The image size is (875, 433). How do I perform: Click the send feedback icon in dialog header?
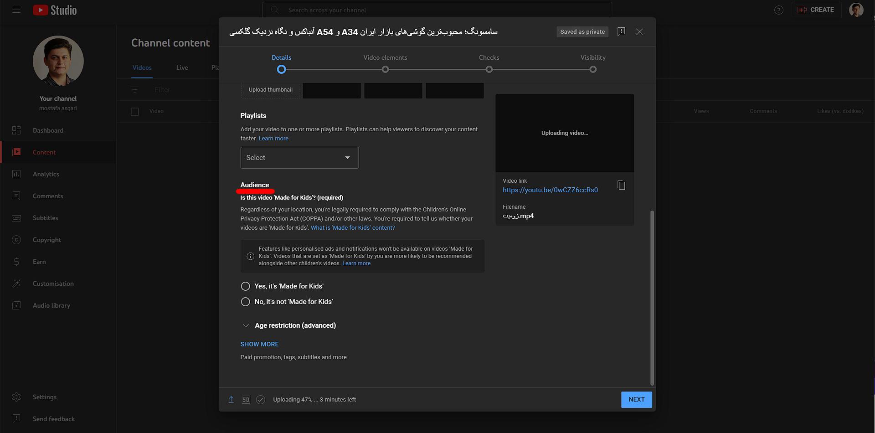pos(621,31)
